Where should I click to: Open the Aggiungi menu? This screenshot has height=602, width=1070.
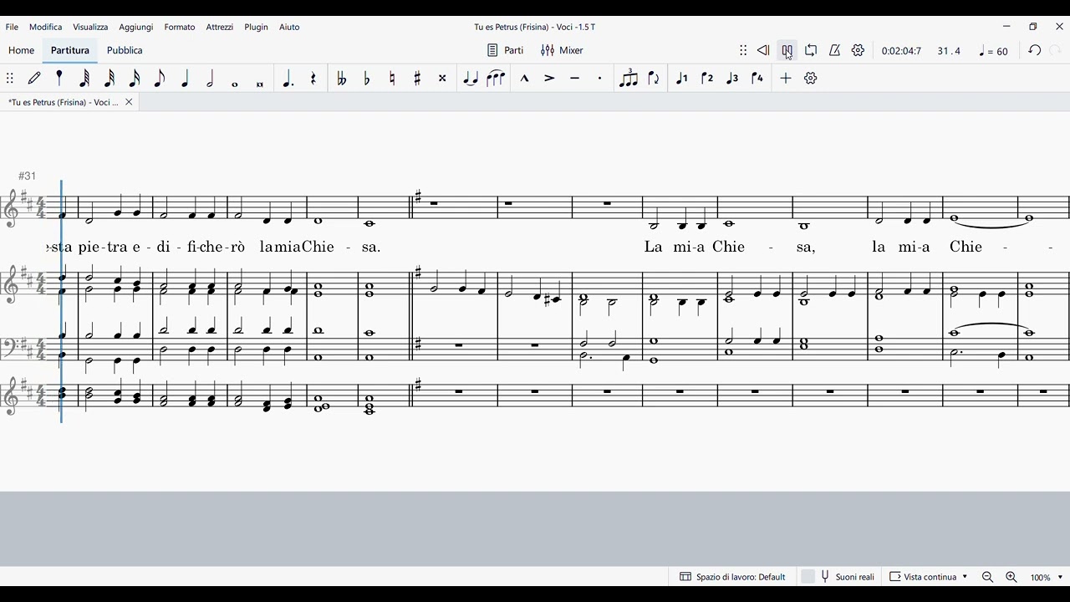coord(136,27)
